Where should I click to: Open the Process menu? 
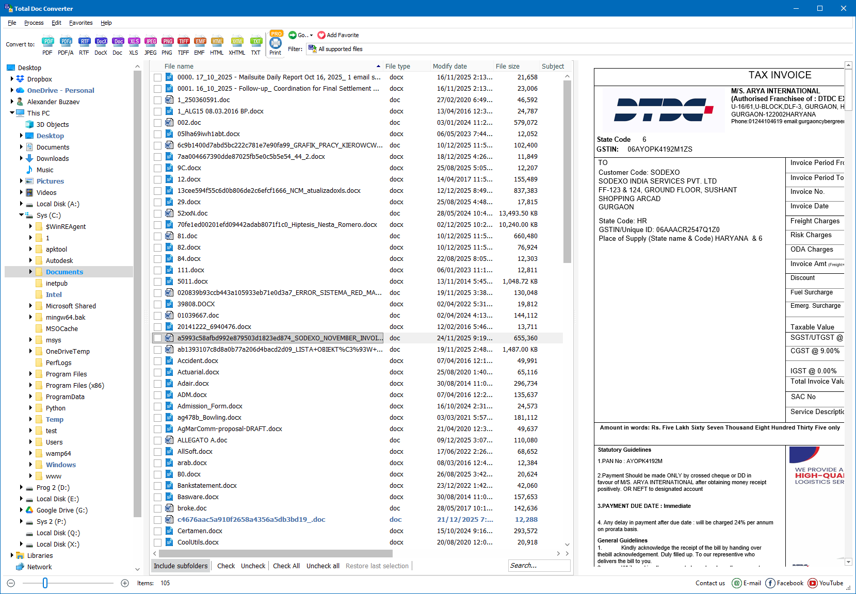click(34, 23)
